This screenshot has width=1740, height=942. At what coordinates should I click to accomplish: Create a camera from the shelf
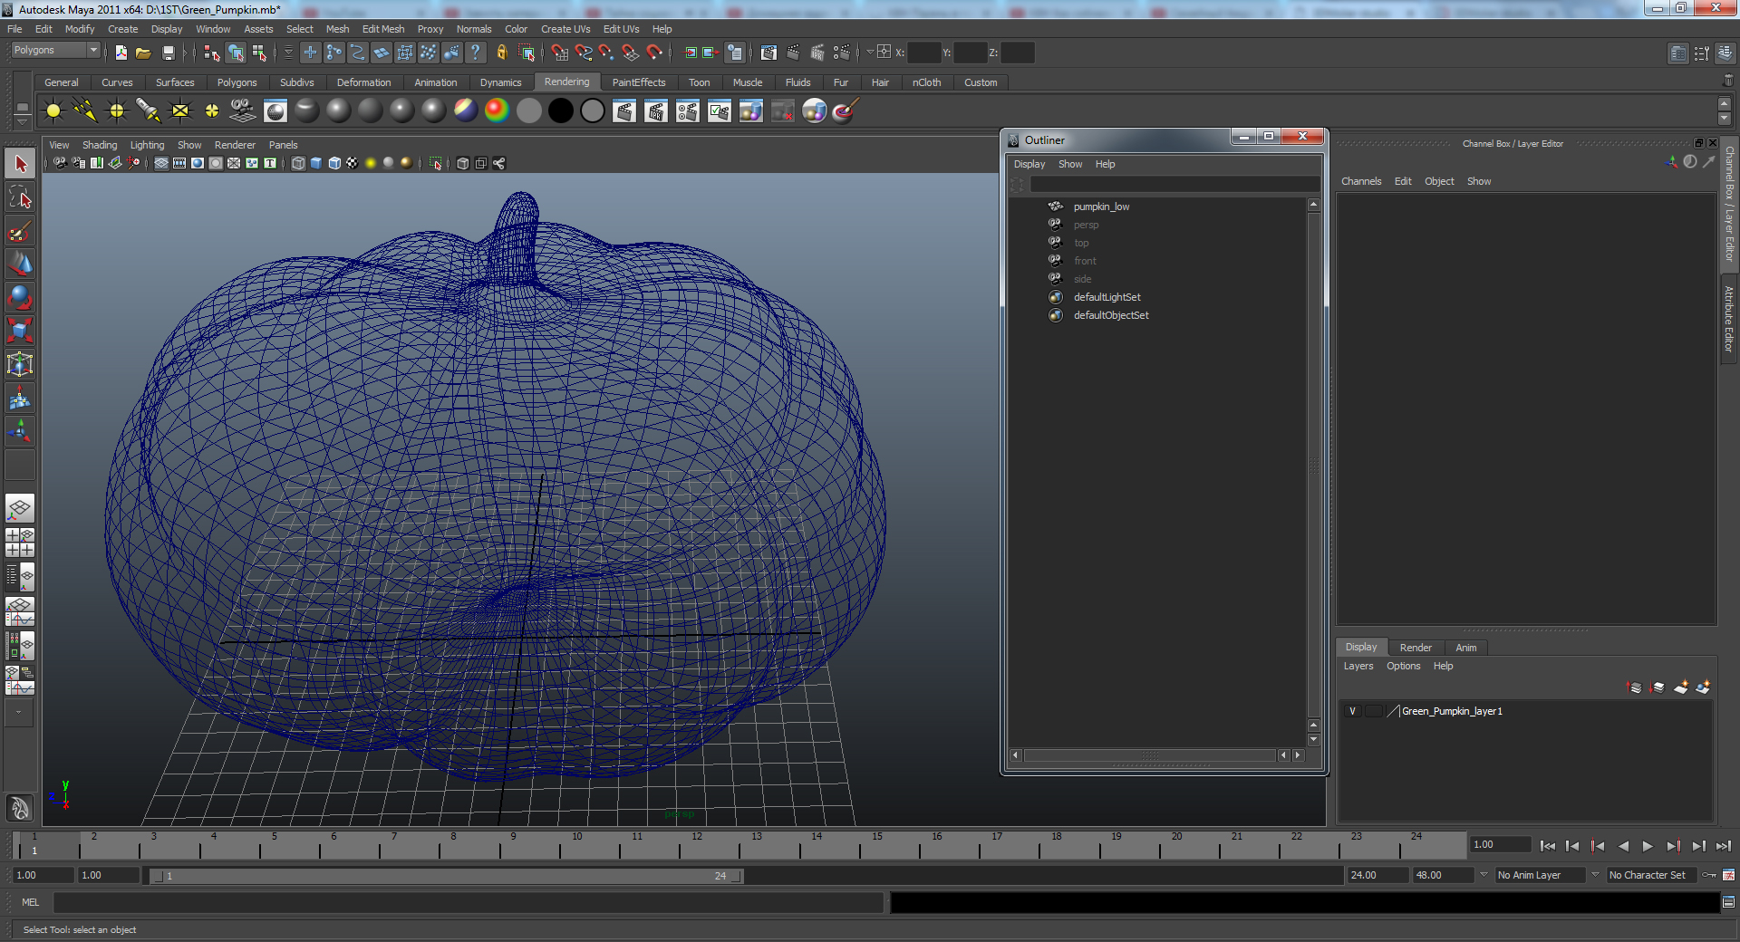click(x=243, y=111)
